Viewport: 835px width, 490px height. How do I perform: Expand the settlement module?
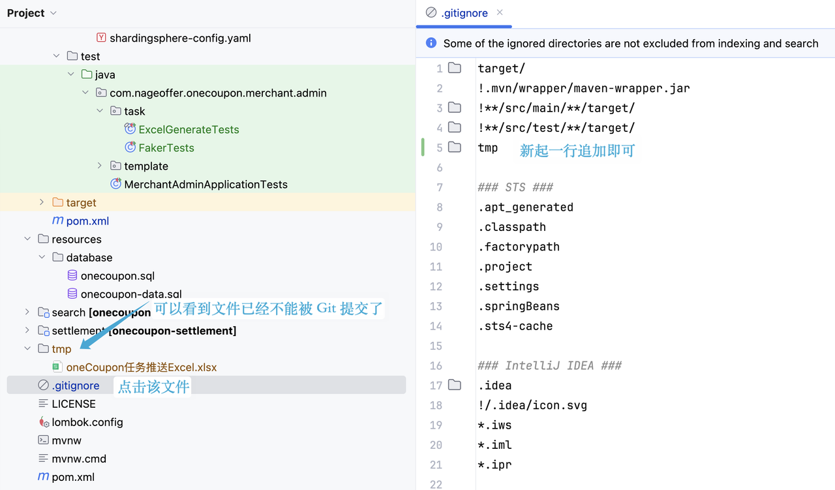[x=27, y=330]
